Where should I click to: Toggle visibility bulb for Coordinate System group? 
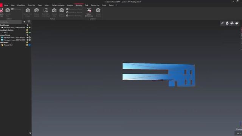tap(27, 30)
